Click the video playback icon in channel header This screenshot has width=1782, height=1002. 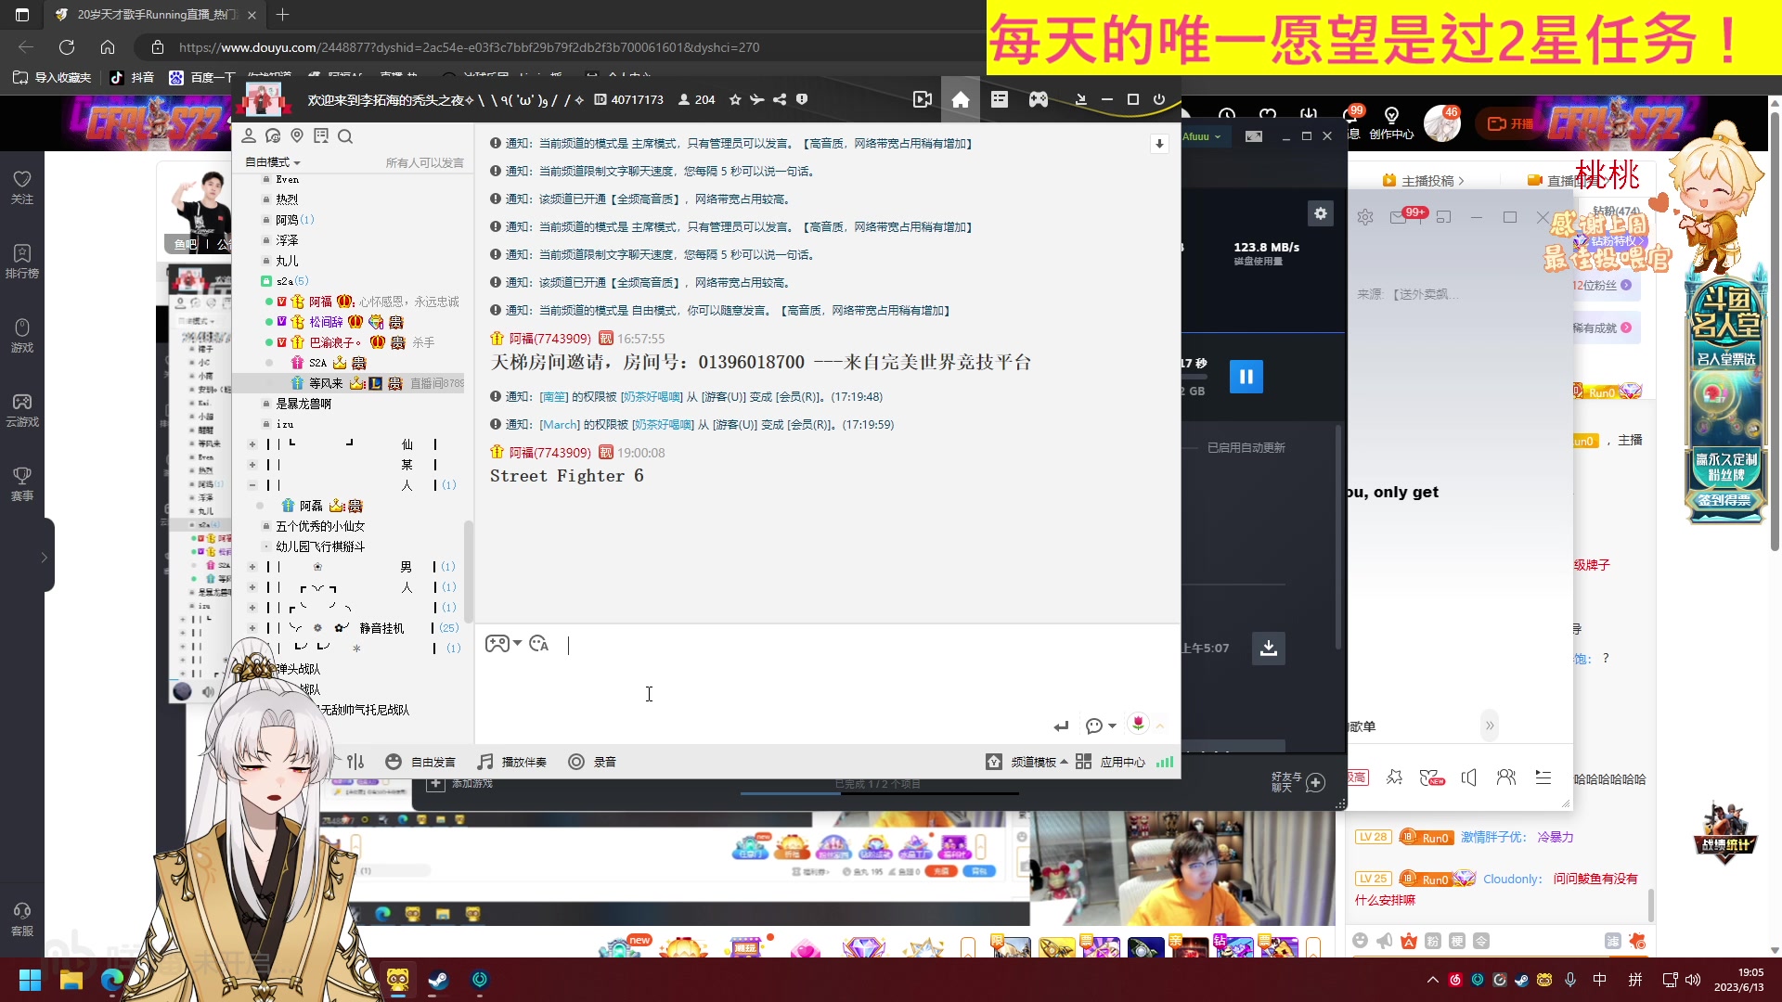click(x=922, y=100)
